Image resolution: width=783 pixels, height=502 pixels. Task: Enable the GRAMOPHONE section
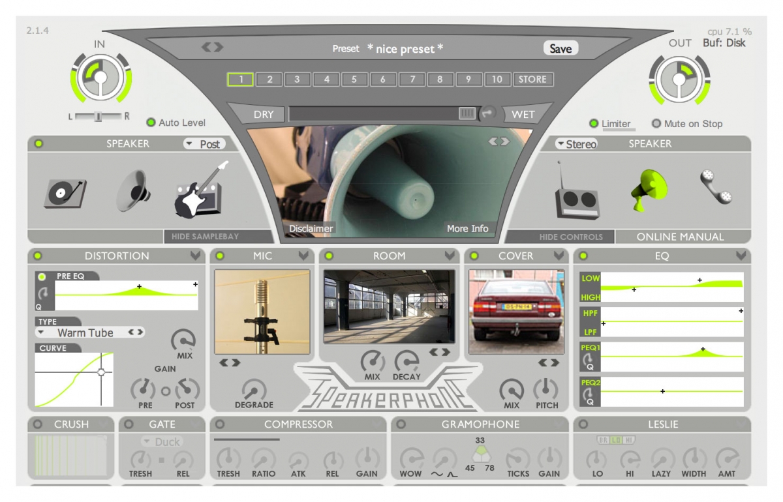click(401, 424)
